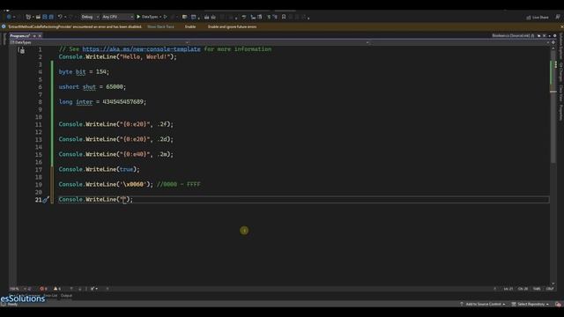The image size is (564, 317).
Task: Open the Add to Source Control dropdown
Action: click(482, 304)
